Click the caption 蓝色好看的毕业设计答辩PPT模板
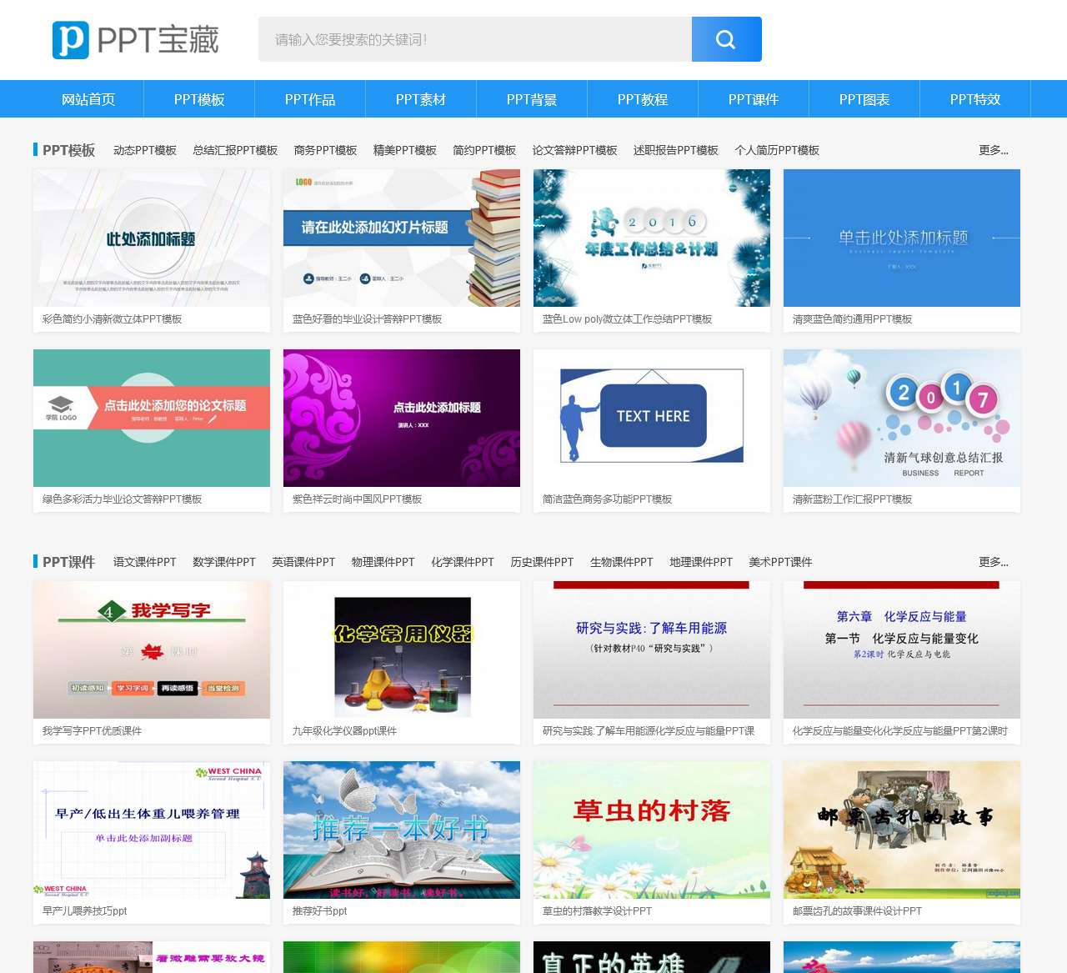Image resolution: width=1067 pixels, height=973 pixels. [367, 319]
